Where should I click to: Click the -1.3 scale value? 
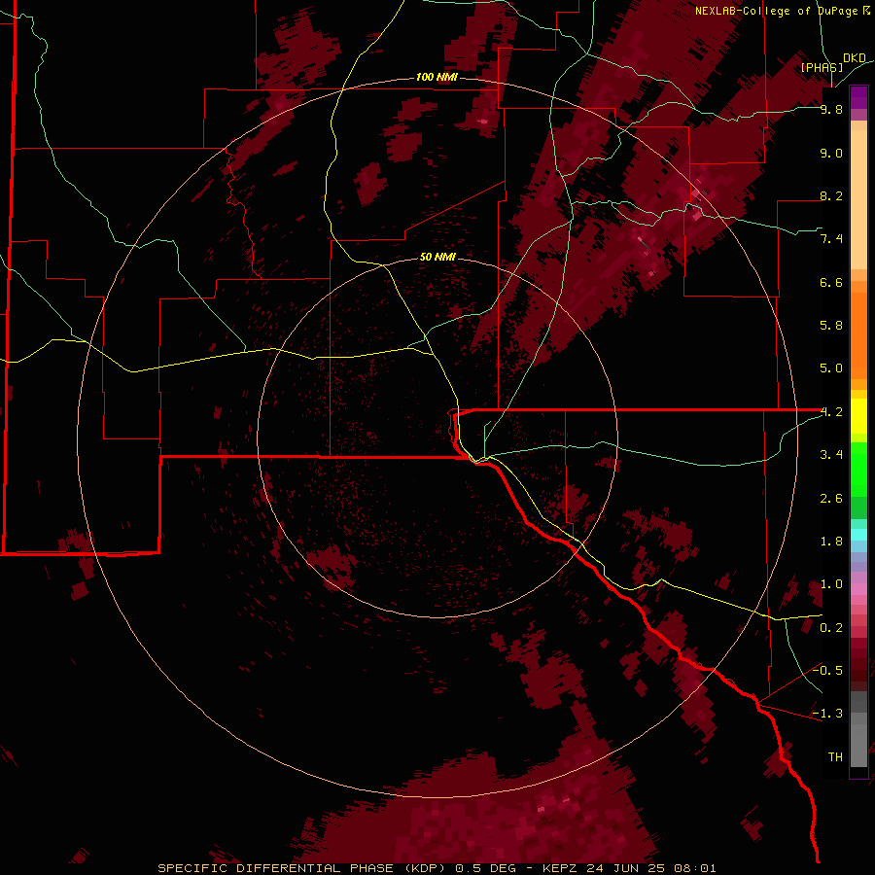827,714
